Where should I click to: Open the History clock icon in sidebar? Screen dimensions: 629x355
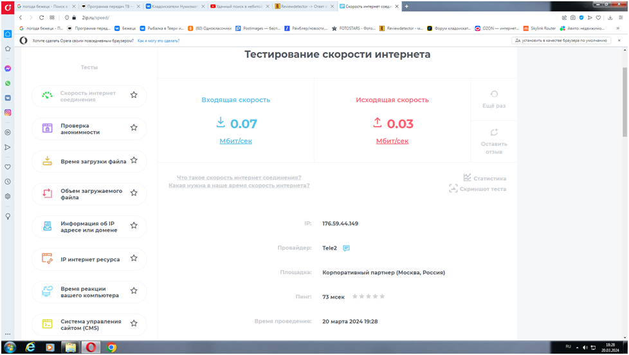8,181
